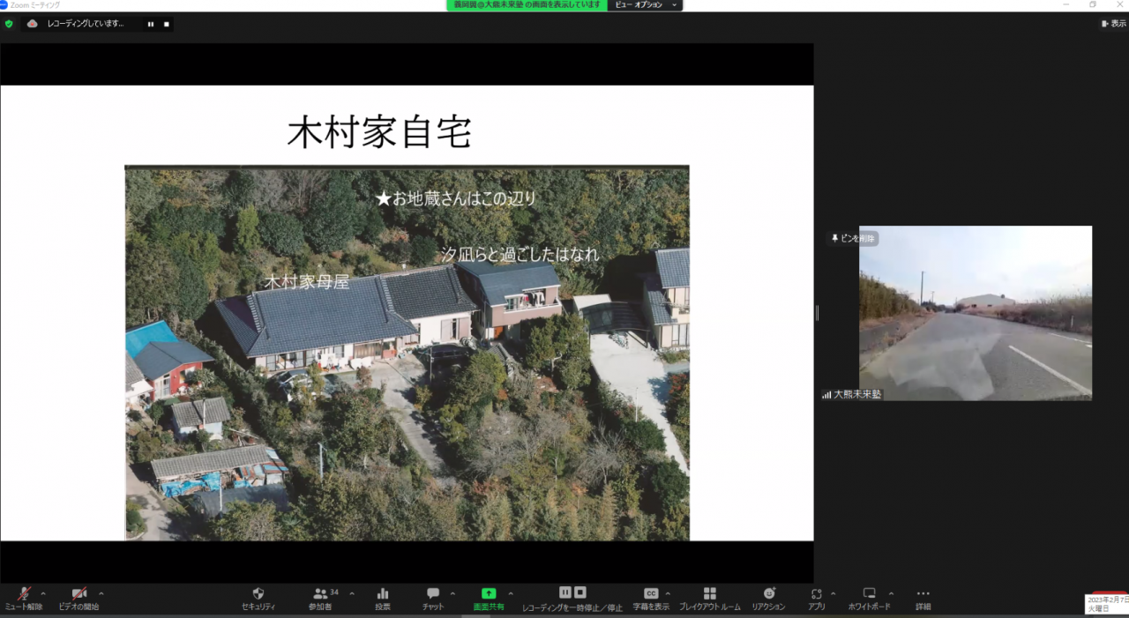
Task: Click the 大熊未来塾 participant video thumbnail
Action: click(975, 313)
